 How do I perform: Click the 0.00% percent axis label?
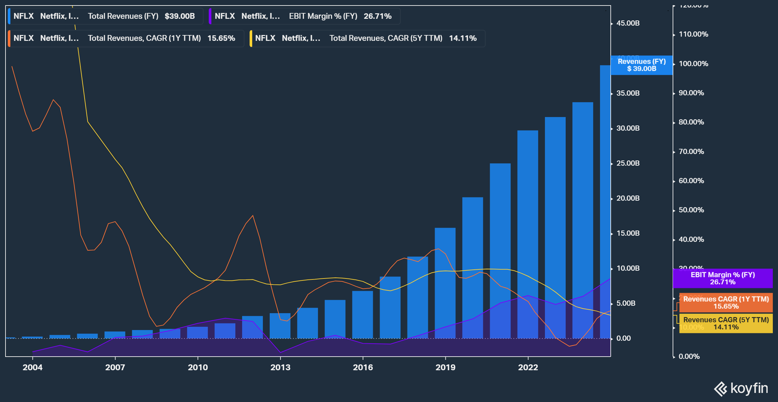coord(689,357)
